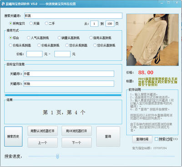Click the 查询时间 button

[x=142, y=139]
